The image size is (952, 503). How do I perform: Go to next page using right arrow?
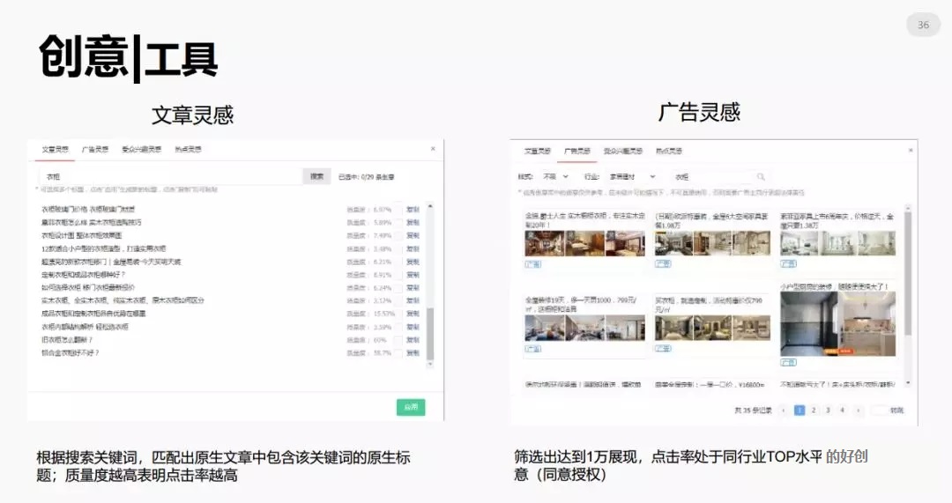(857, 410)
